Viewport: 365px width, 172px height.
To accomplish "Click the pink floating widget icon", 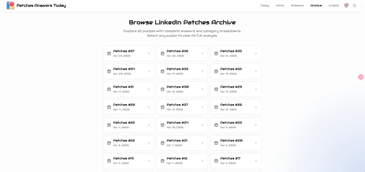I will [360, 77].
